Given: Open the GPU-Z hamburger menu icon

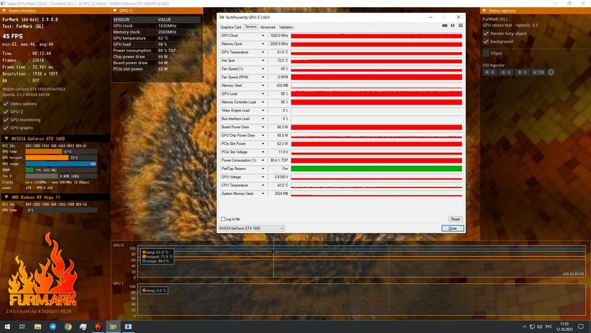Looking at the screenshot, I should coord(460,25).
